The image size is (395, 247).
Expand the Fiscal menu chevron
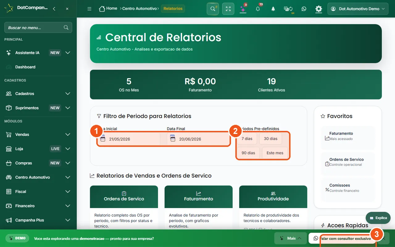(x=68, y=192)
